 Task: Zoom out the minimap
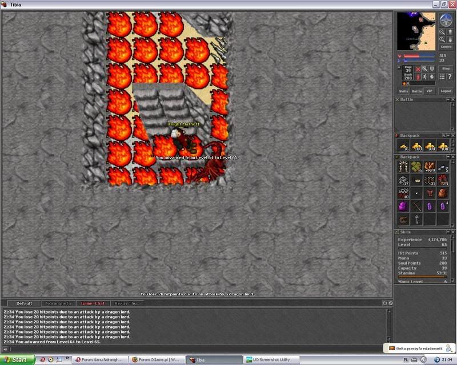point(442,32)
